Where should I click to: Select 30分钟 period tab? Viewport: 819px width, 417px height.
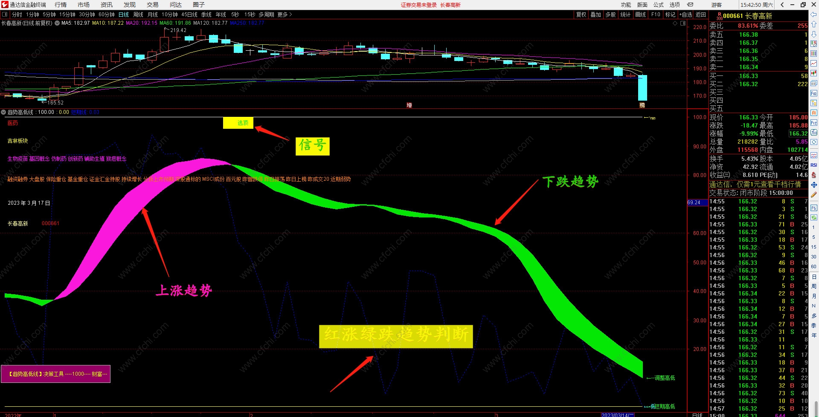click(87, 14)
